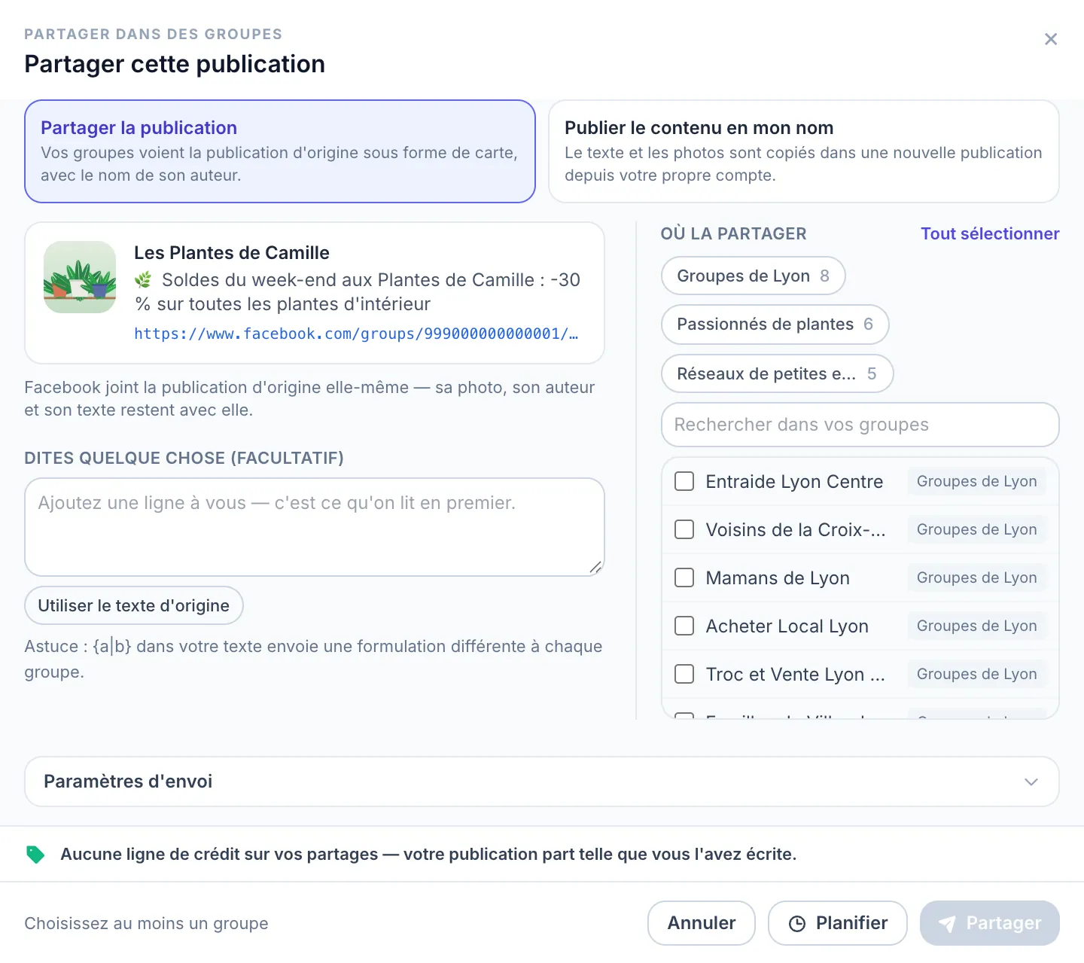Image resolution: width=1084 pixels, height=963 pixels.
Task: Click the Annuler button
Action: click(702, 923)
